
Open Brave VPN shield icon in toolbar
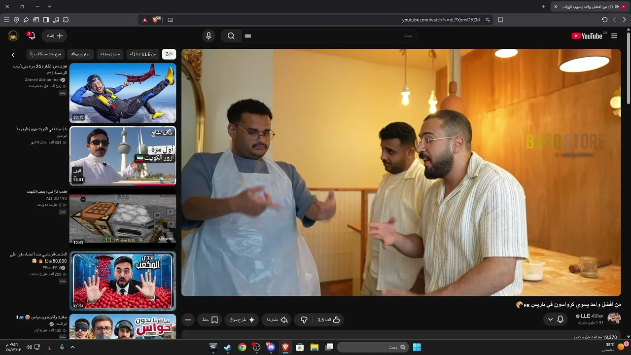(16, 20)
